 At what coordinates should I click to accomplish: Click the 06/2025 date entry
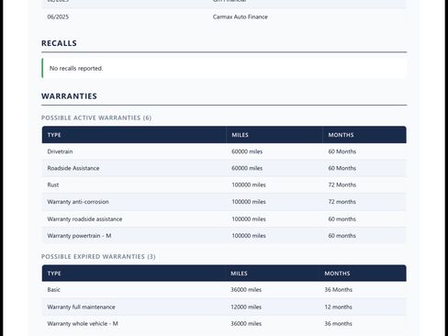(x=58, y=17)
